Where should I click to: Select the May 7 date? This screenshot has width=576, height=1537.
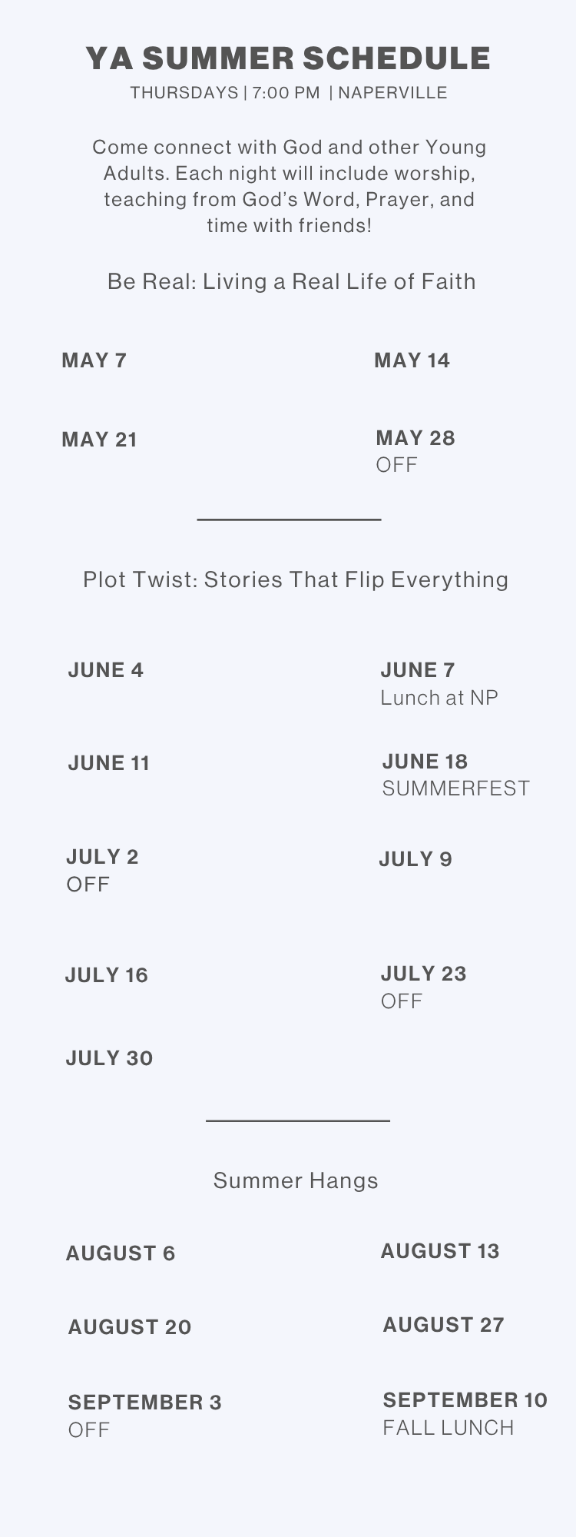[94, 360]
